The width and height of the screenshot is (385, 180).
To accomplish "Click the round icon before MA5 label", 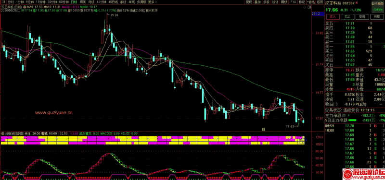I will click(25, 7).
